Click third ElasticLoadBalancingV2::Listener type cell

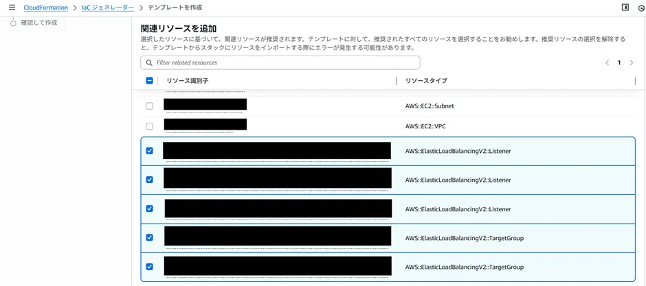pyautogui.click(x=458, y=208)
